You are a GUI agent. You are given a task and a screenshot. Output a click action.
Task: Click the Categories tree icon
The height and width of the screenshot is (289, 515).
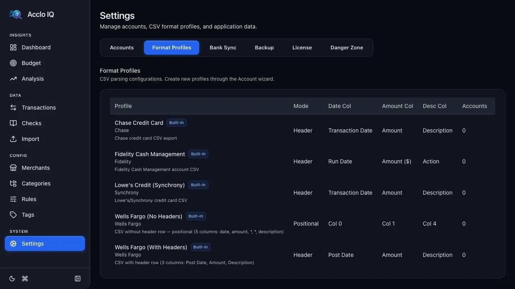click(13, 183)
